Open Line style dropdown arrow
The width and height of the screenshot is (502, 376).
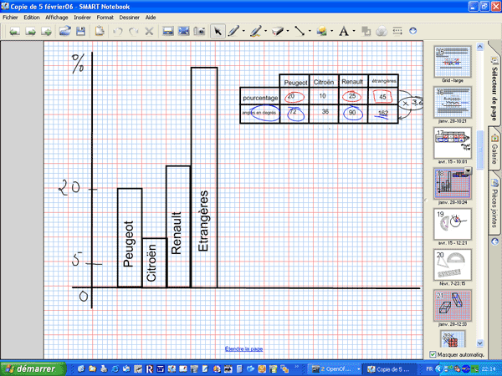tap(310, 32)
